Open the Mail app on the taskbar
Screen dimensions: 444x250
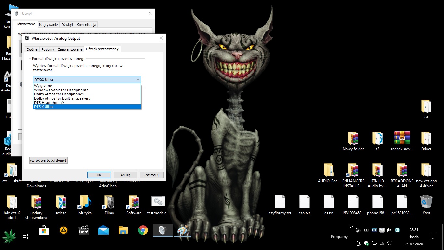pos(103,230)
